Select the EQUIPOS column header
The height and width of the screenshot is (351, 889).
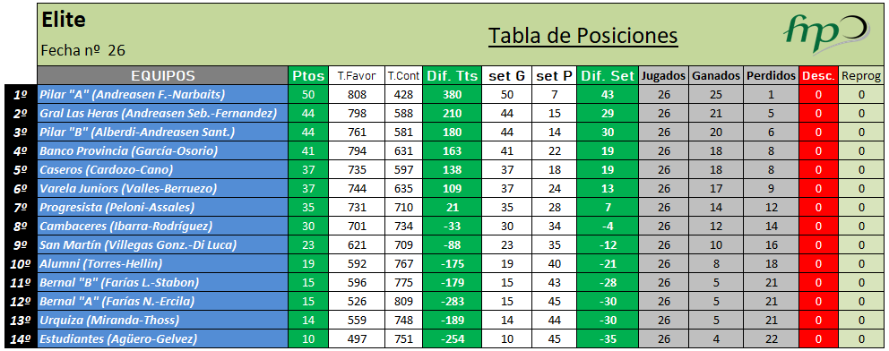click(163, 76)
